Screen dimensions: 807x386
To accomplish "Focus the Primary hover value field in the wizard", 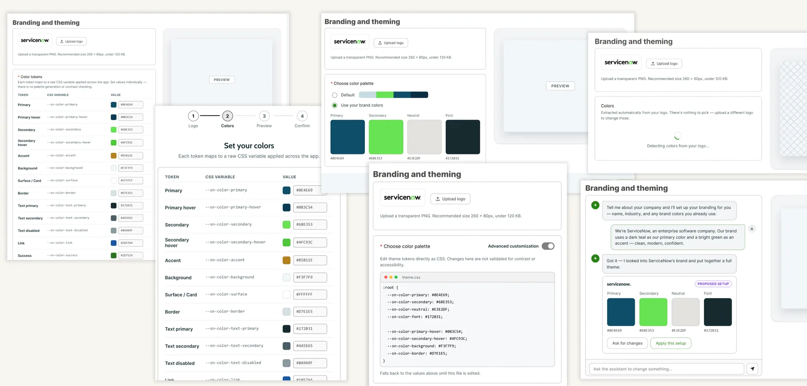I will [310, 208].
